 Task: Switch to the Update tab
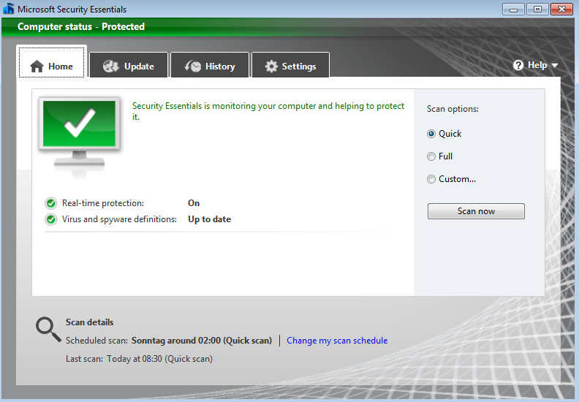point(129,65)
